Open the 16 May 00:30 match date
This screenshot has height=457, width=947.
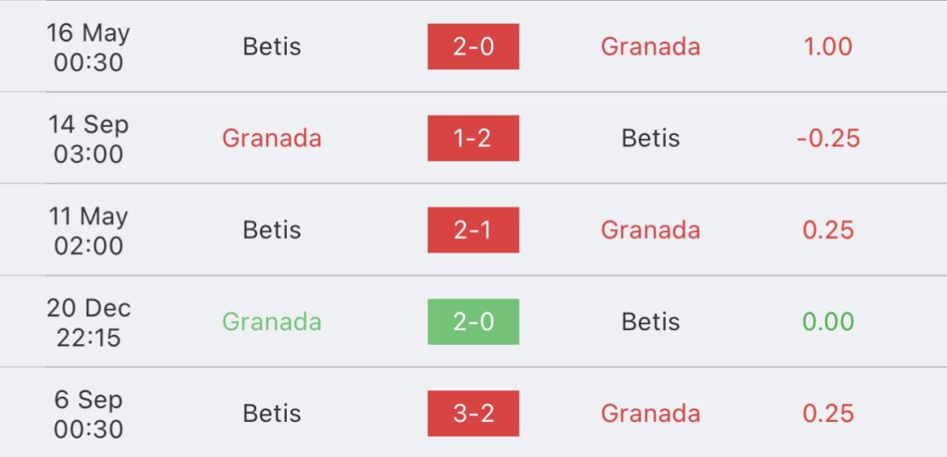[88, 47]
